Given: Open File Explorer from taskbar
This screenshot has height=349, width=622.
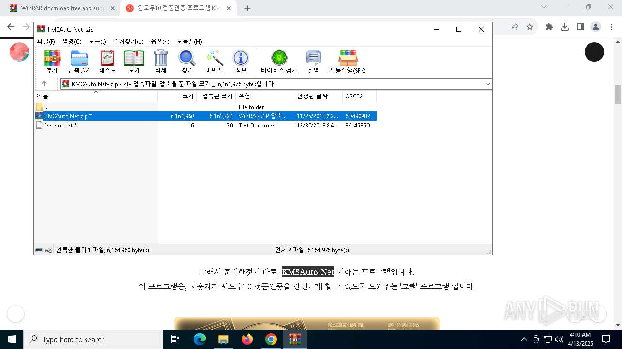Looking at the screenshot, I should click(x=223, y=339).
